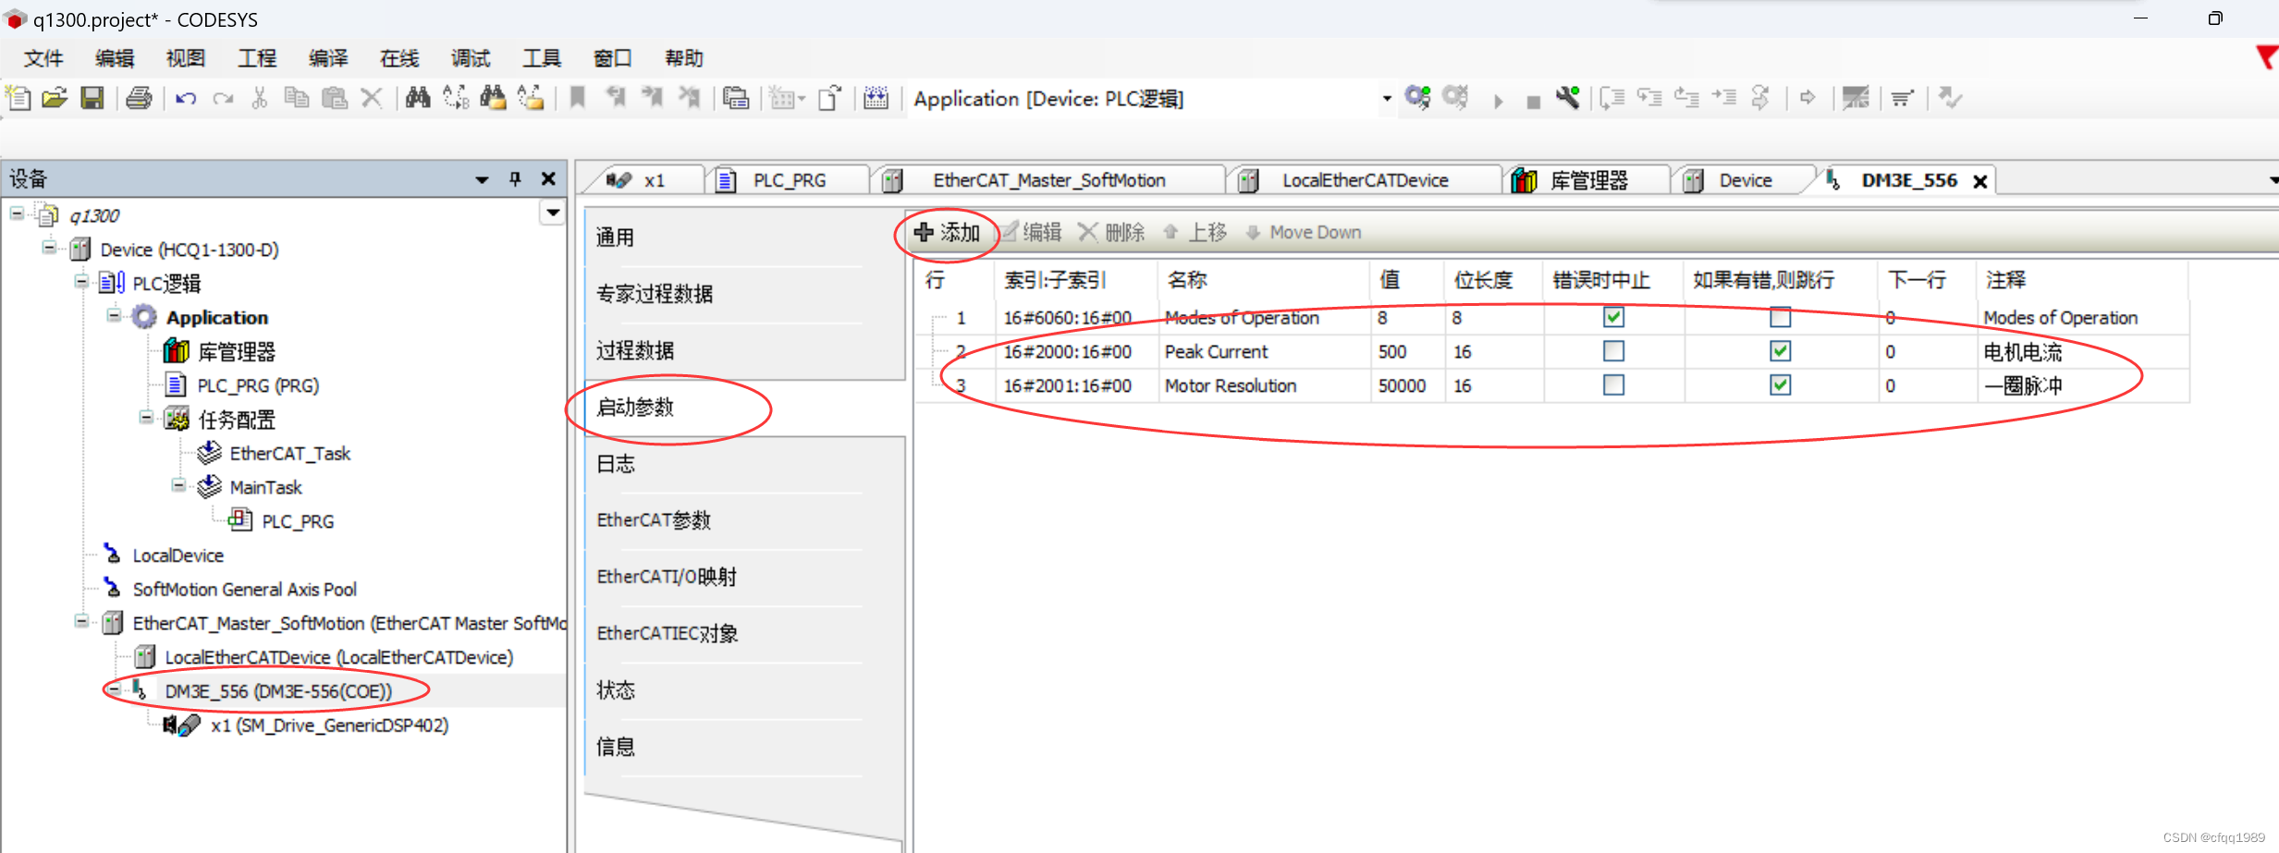Switch to the LocalEtherCATDevice tab

click(1365, 180)
